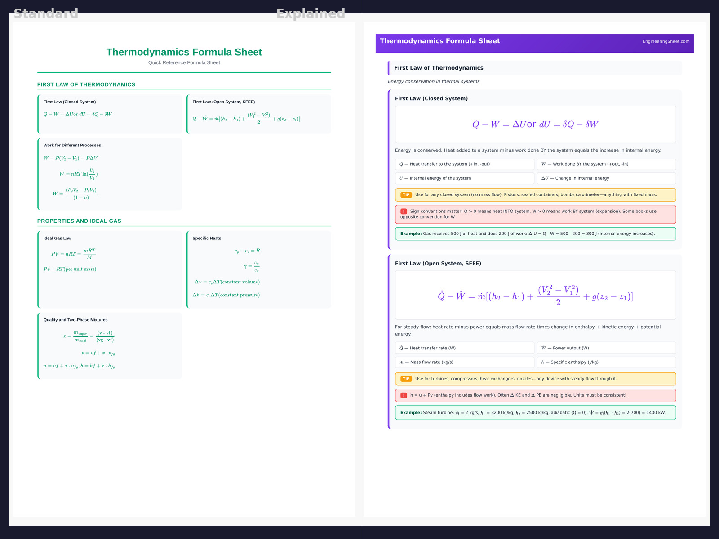Click the Q heat transfer variable definition
This screenshot has height=539, width=719.
(464, 164)
